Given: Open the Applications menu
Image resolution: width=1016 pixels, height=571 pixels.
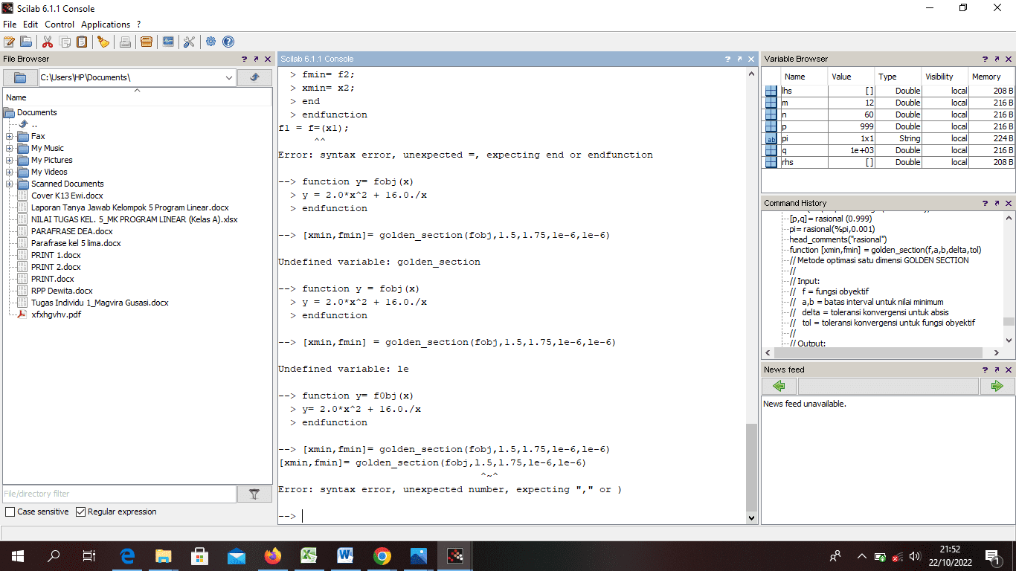Looking at the screenshot, I should (x=106, y=25).
